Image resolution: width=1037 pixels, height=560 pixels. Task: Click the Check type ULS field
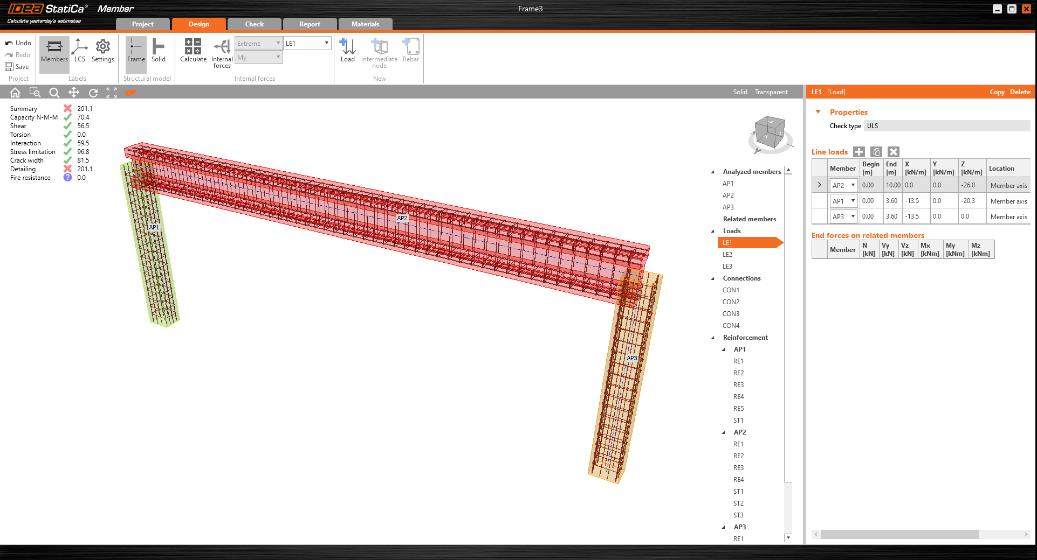pyautogui.click(x=947, y=126)
